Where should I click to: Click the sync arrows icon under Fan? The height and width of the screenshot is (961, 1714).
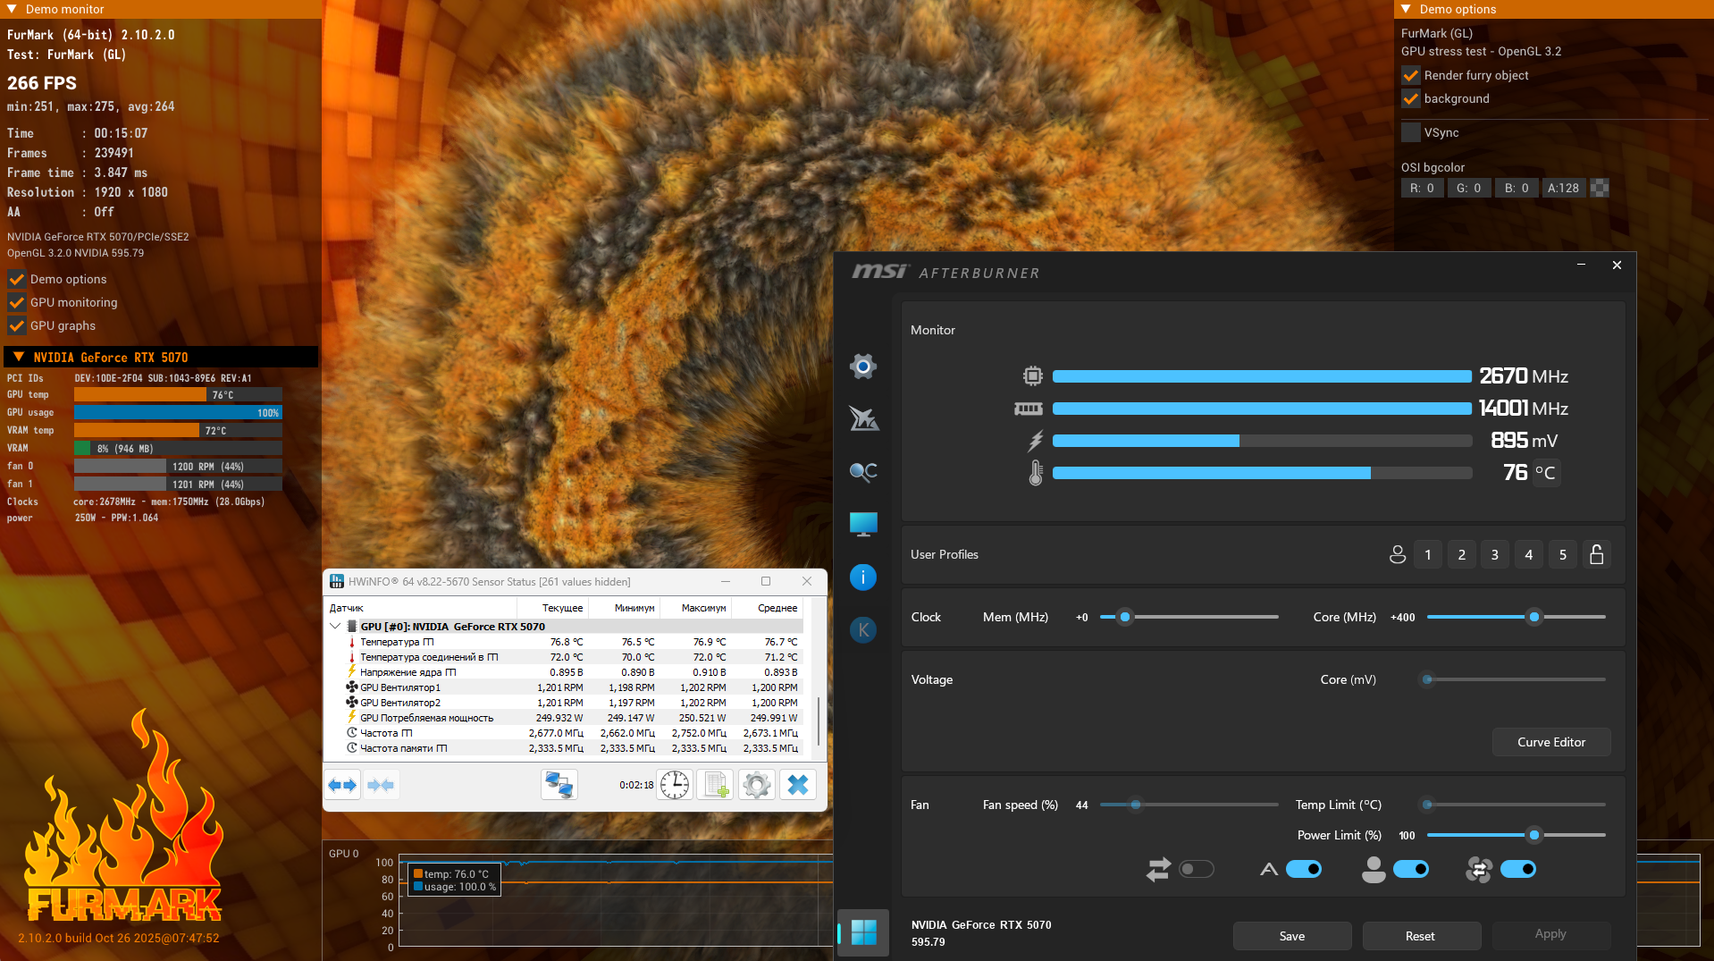(1159, 869)
